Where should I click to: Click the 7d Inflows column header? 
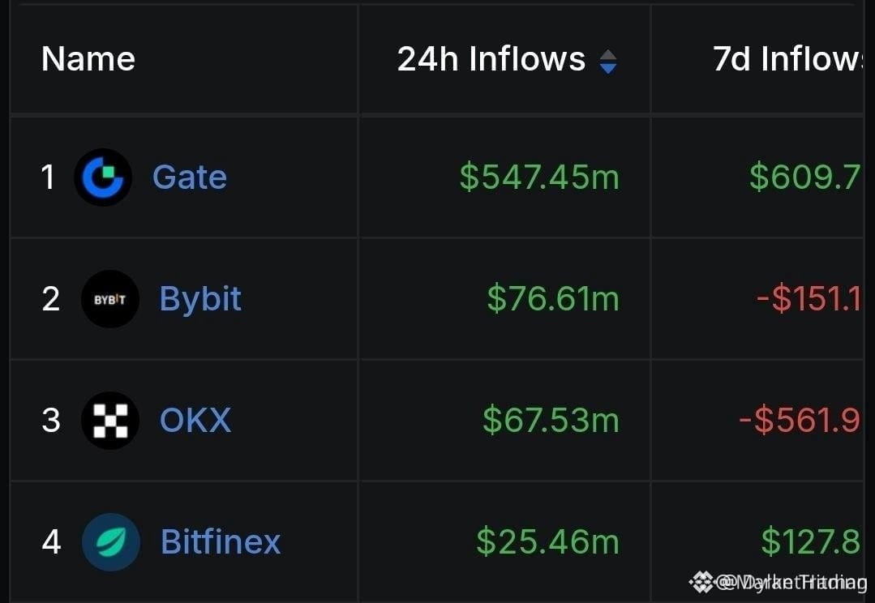click(x=788, y=59)
